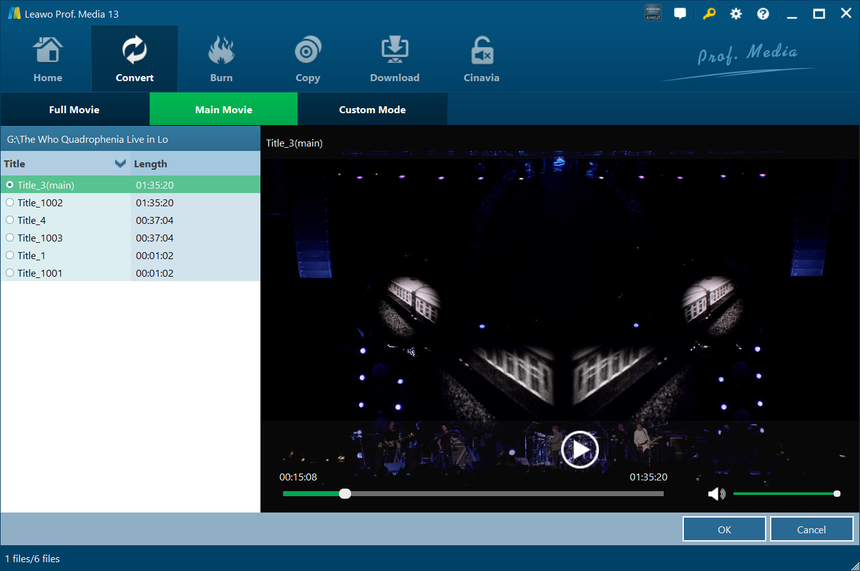Select the Title_1001 radio button
The image size is (860, 571).
9,273
